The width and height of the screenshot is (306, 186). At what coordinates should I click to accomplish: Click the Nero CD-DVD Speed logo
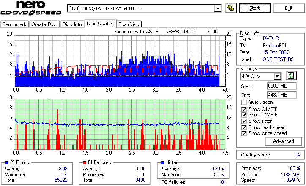31,8
